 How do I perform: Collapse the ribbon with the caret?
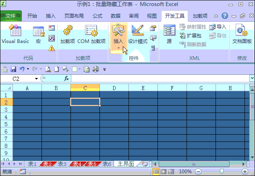[216, 16]
